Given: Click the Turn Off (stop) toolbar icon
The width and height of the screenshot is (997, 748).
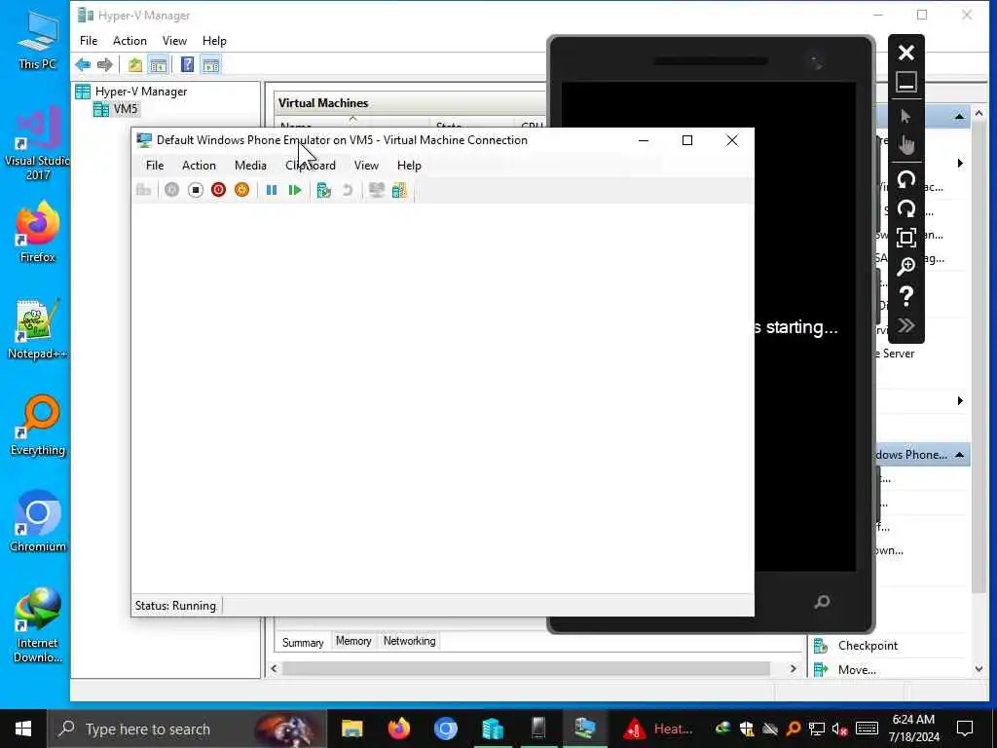Looking at the screenshot, I should point(195,190).
